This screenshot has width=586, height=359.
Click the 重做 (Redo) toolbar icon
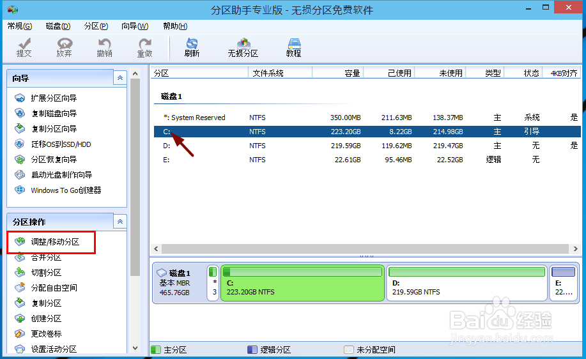[x=144, y=47]
